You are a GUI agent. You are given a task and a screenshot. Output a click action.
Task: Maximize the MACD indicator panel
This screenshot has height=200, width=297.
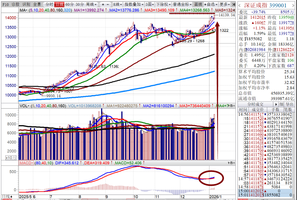(231, 163)
